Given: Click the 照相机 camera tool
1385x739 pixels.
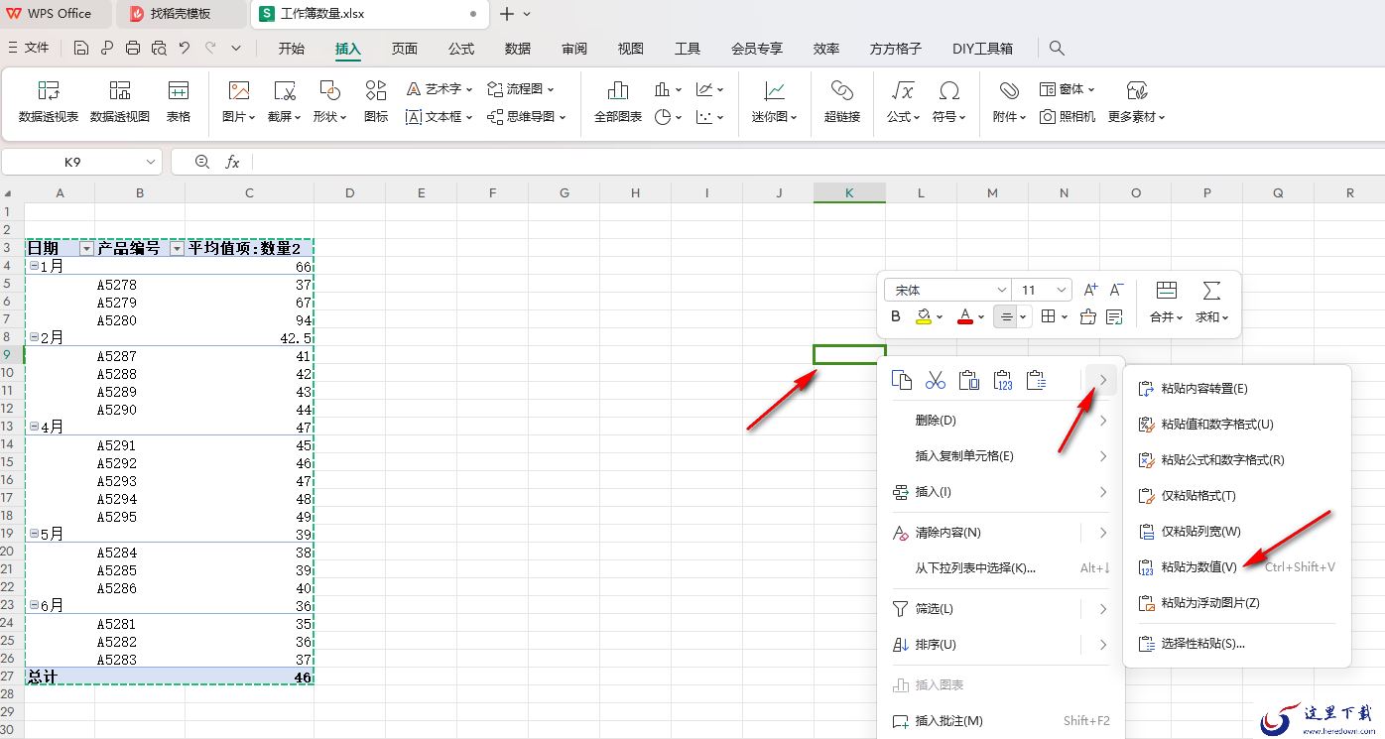Looking at the screenshot, I should [x=1068, y=116].
